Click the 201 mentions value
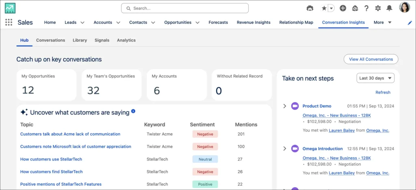The width and height of the screenshot is (416, 190). point(241,134)
